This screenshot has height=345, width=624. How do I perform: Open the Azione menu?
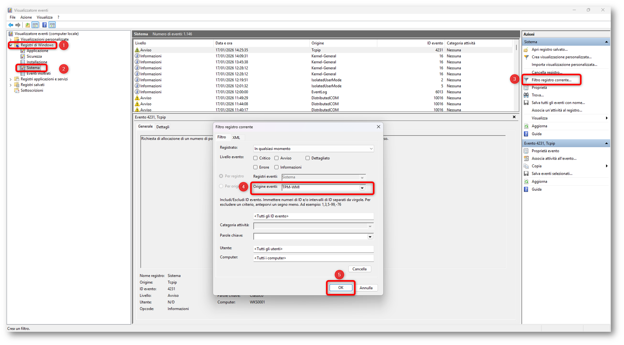(26, 17)
